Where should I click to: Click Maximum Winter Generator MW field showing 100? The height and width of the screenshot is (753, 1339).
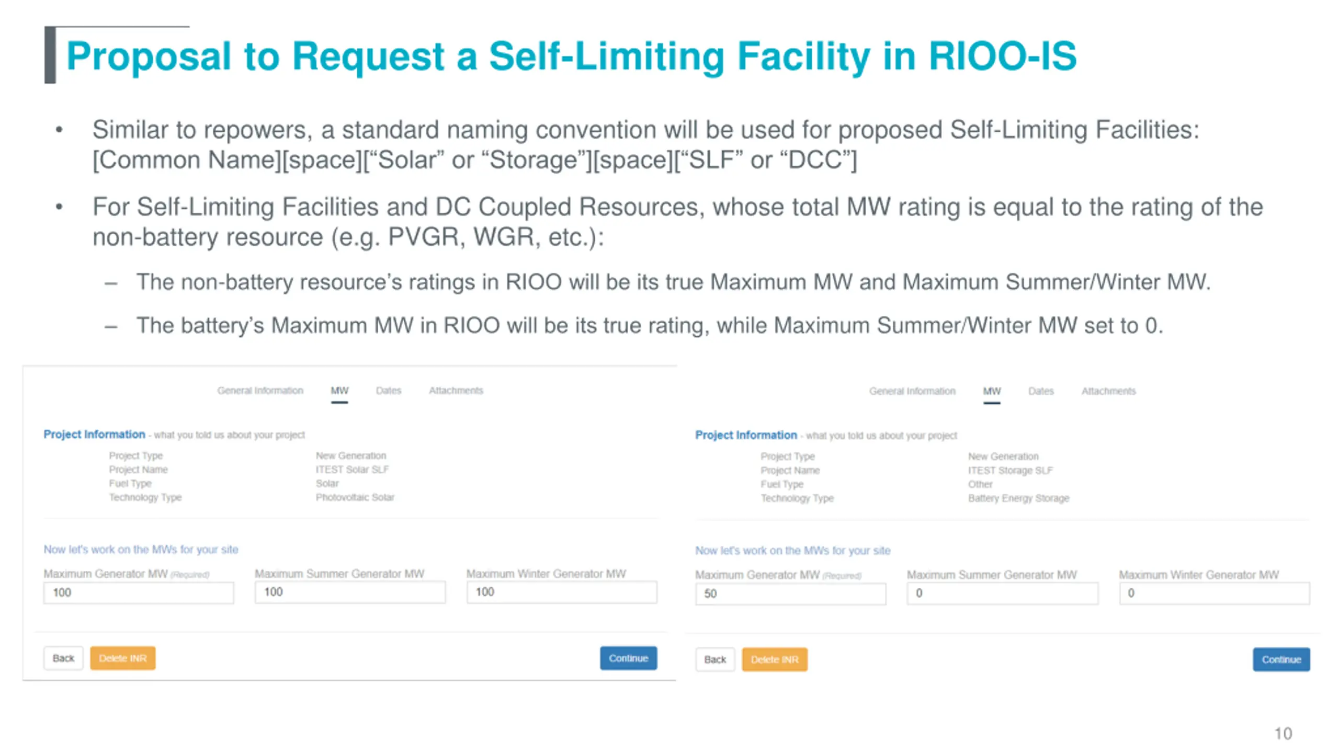(x=562, y=592)
